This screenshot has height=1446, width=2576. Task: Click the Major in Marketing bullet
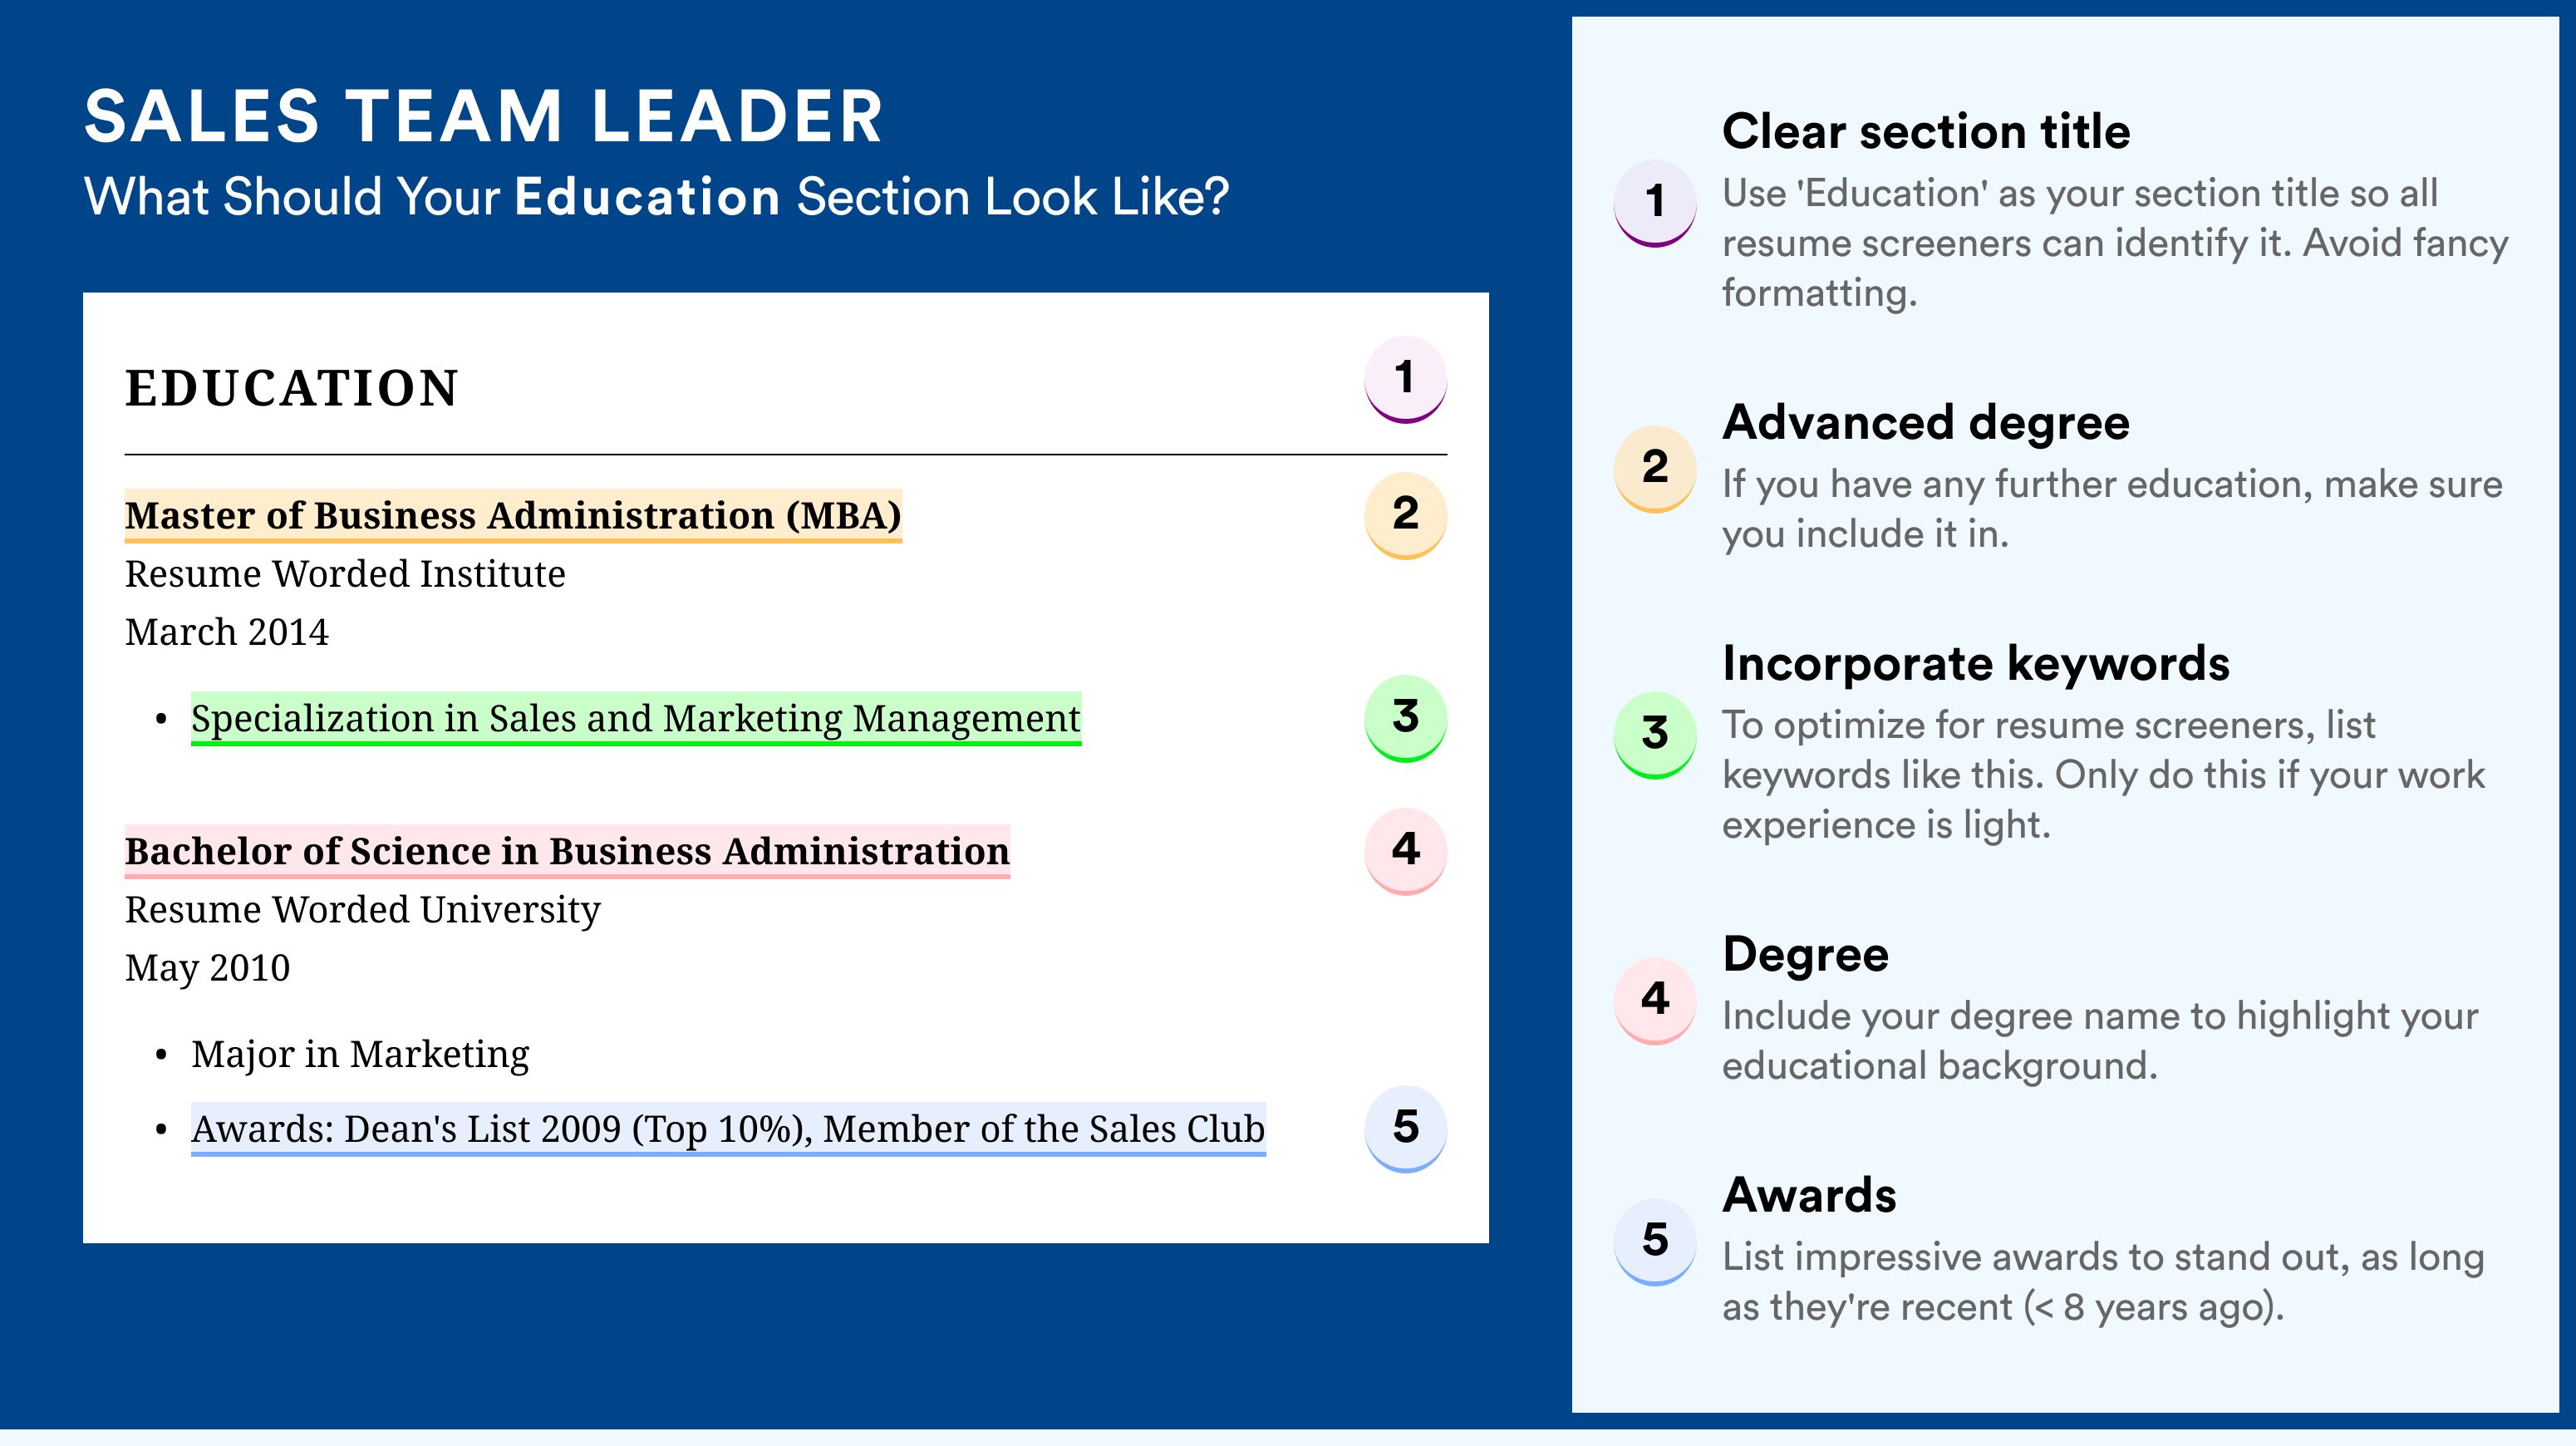click(360, 1054)
